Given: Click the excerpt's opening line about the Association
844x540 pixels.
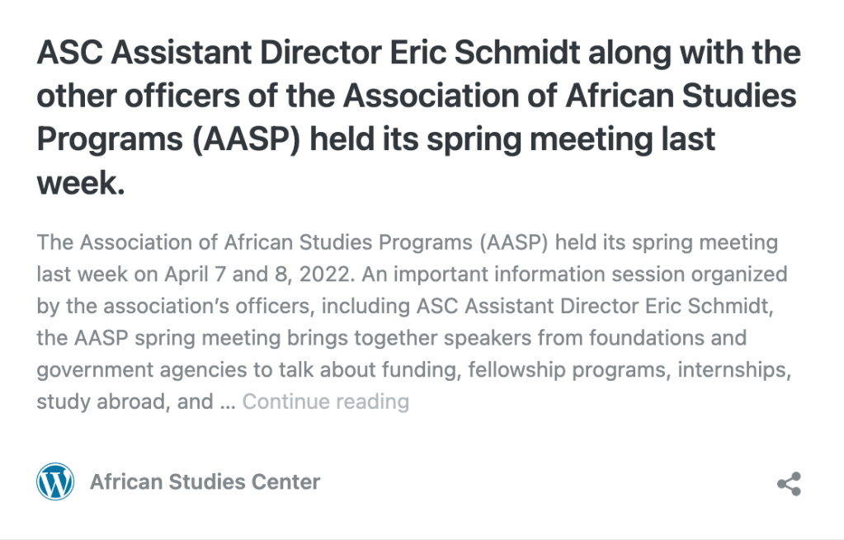Looking at the screenshot, I should point(407,243).
